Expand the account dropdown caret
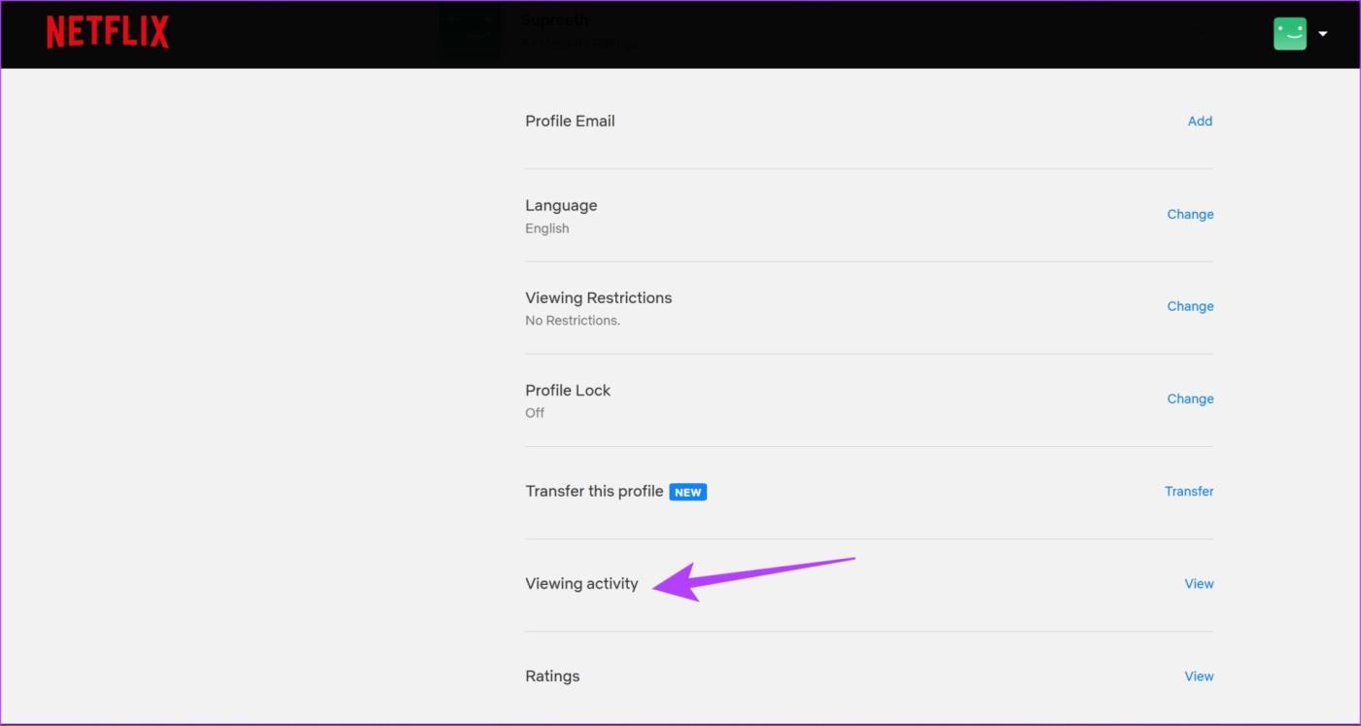Image resolution: width=1361 pixels, height=726 pixels. pyautogui.click(x=1322, y=34)
